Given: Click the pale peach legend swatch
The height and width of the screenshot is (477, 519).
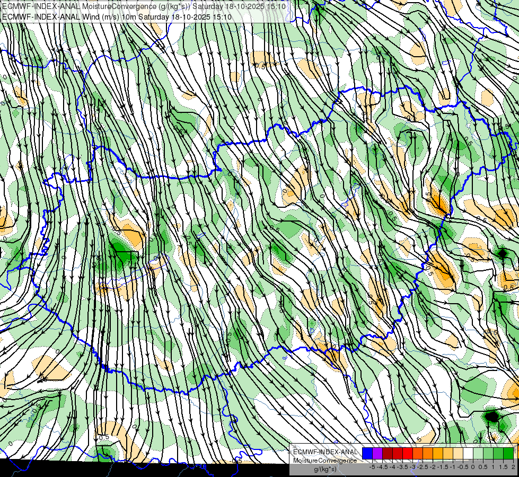Looking at the screenshot, I should 458,453.
